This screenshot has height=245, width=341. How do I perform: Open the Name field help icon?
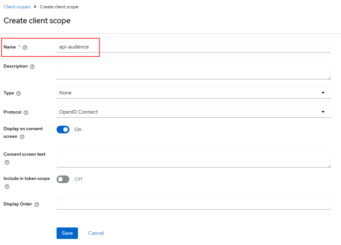25,47
